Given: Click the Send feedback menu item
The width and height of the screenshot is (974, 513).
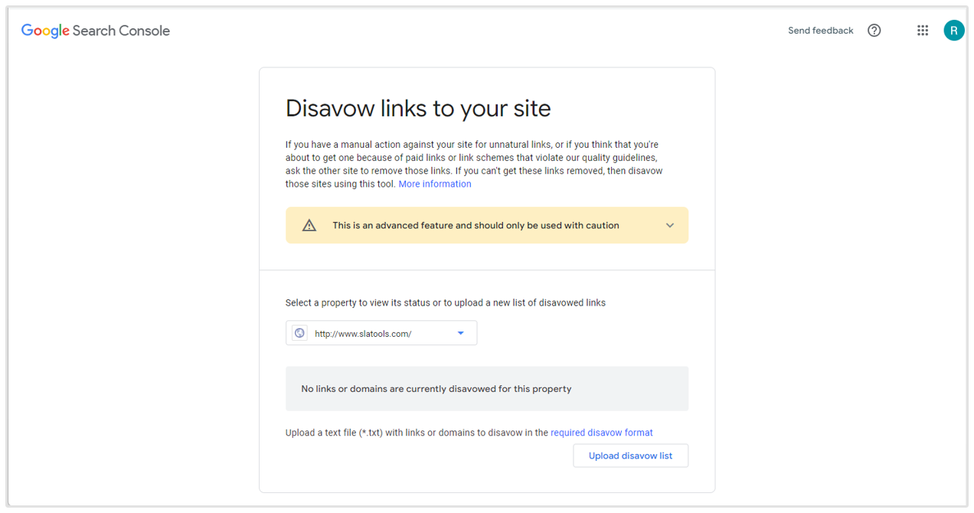Looking at the screenshot, I should click(x=820, y=30).
